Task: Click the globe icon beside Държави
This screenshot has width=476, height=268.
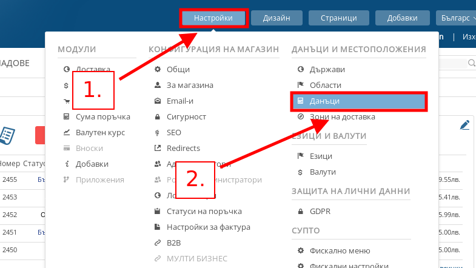Action: coord(300,70)
